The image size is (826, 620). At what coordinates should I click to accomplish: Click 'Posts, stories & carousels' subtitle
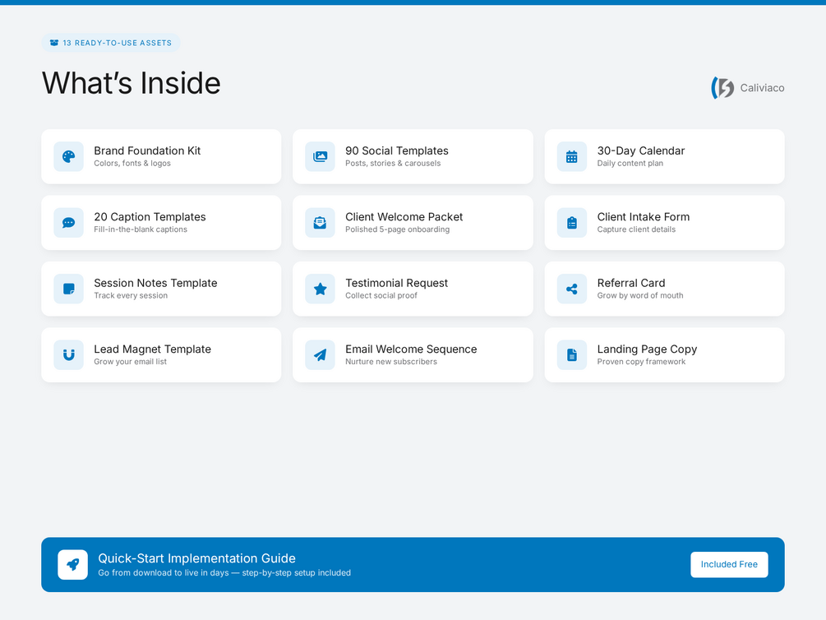point(393,164)
